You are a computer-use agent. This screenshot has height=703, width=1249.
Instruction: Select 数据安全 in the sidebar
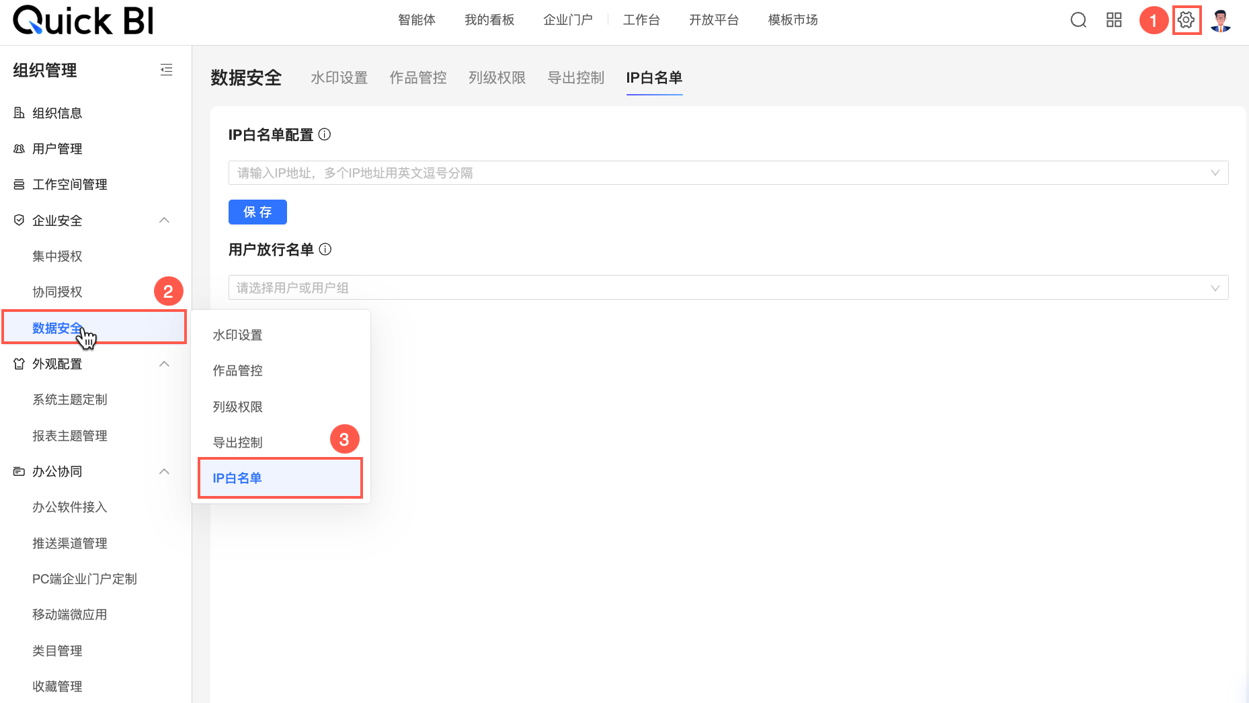pyautogui.click(x=94, y=327)
